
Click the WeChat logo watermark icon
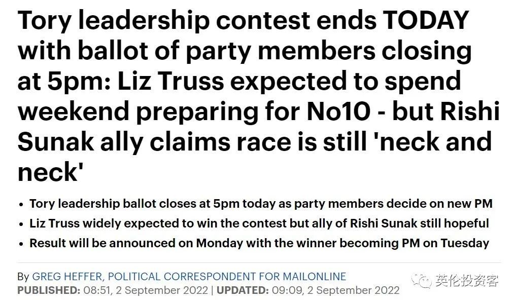click(422, 281)
